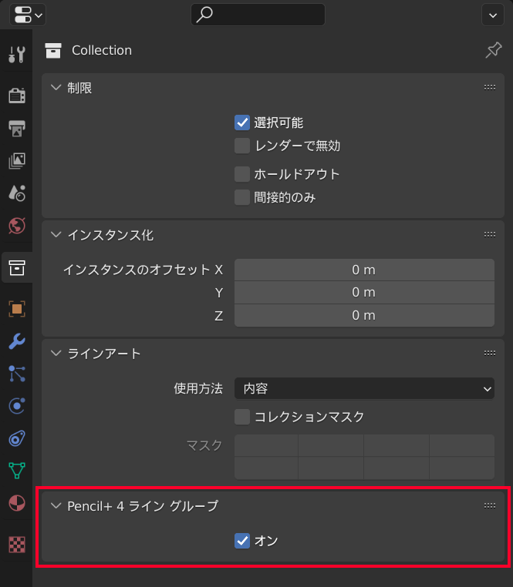
Task: Open the World properties tab
Action: coord(17,226)
